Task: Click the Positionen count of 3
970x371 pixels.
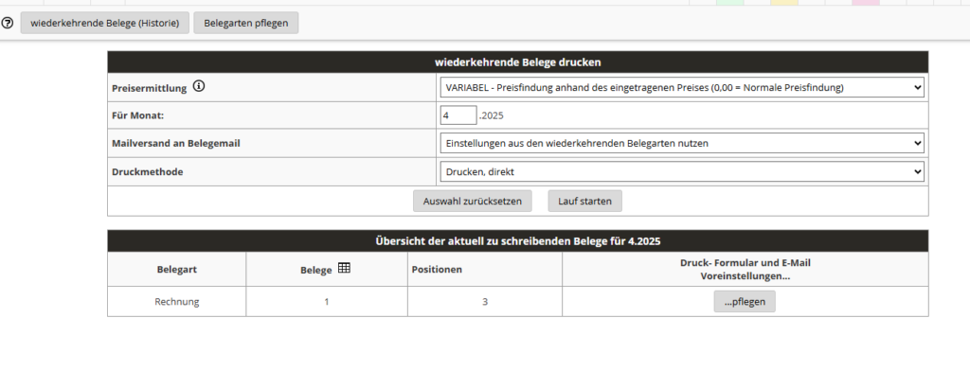Action: tap(485, 302)
